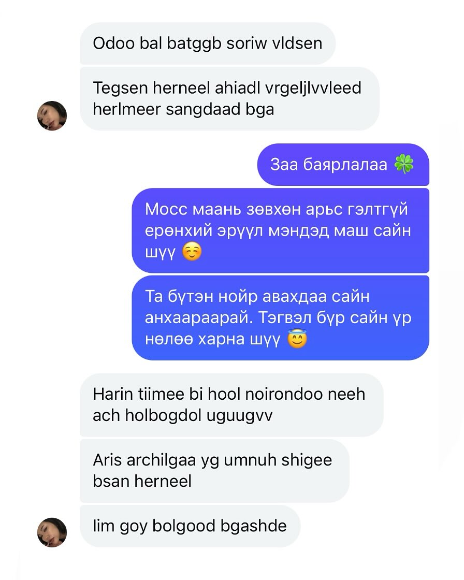
Task: Select the 'Та бүтэн нойр авахдаа' message bubble
Action: pyautogui.click(x=281, y=318)
